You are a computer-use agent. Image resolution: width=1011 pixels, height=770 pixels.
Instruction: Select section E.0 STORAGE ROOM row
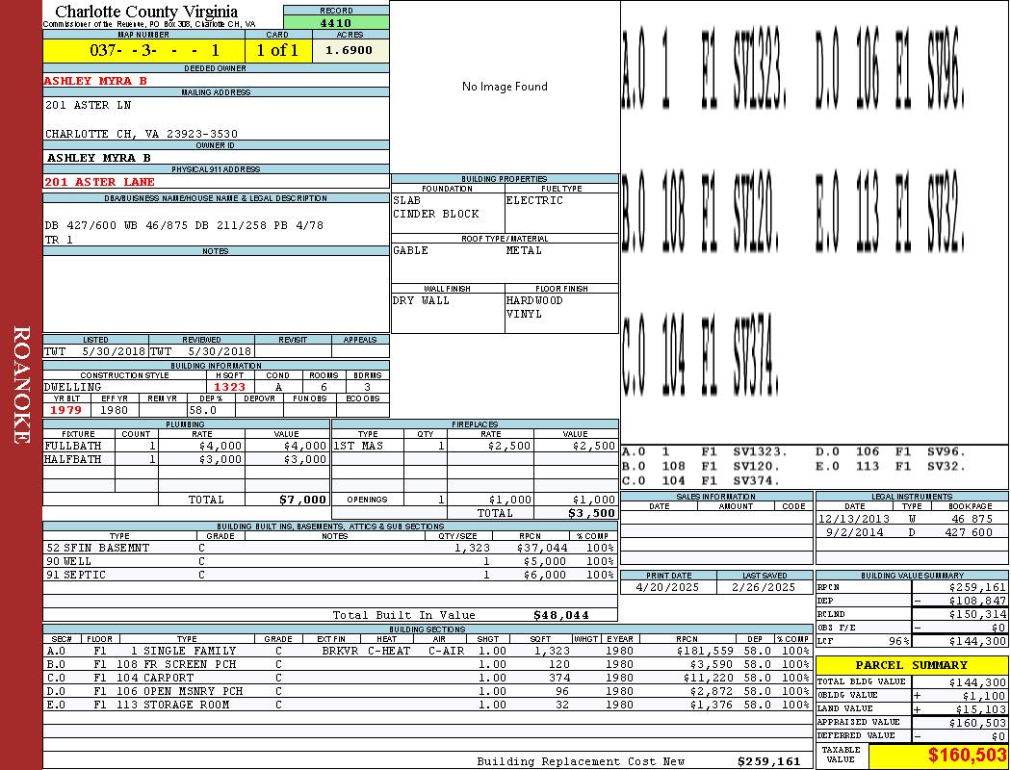click(428, 705)
